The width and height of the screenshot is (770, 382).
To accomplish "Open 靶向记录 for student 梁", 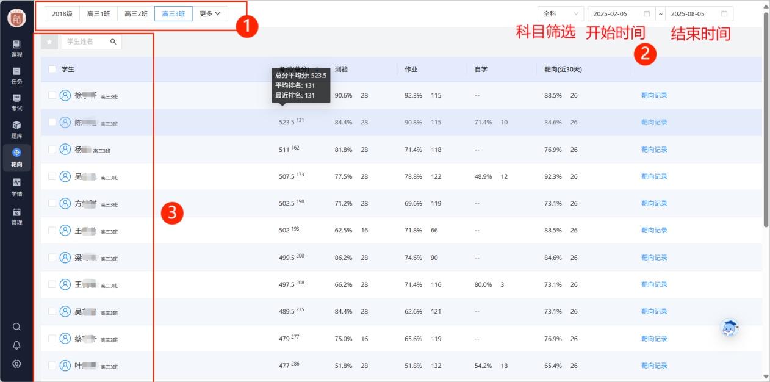I will [x=654, y=258].
